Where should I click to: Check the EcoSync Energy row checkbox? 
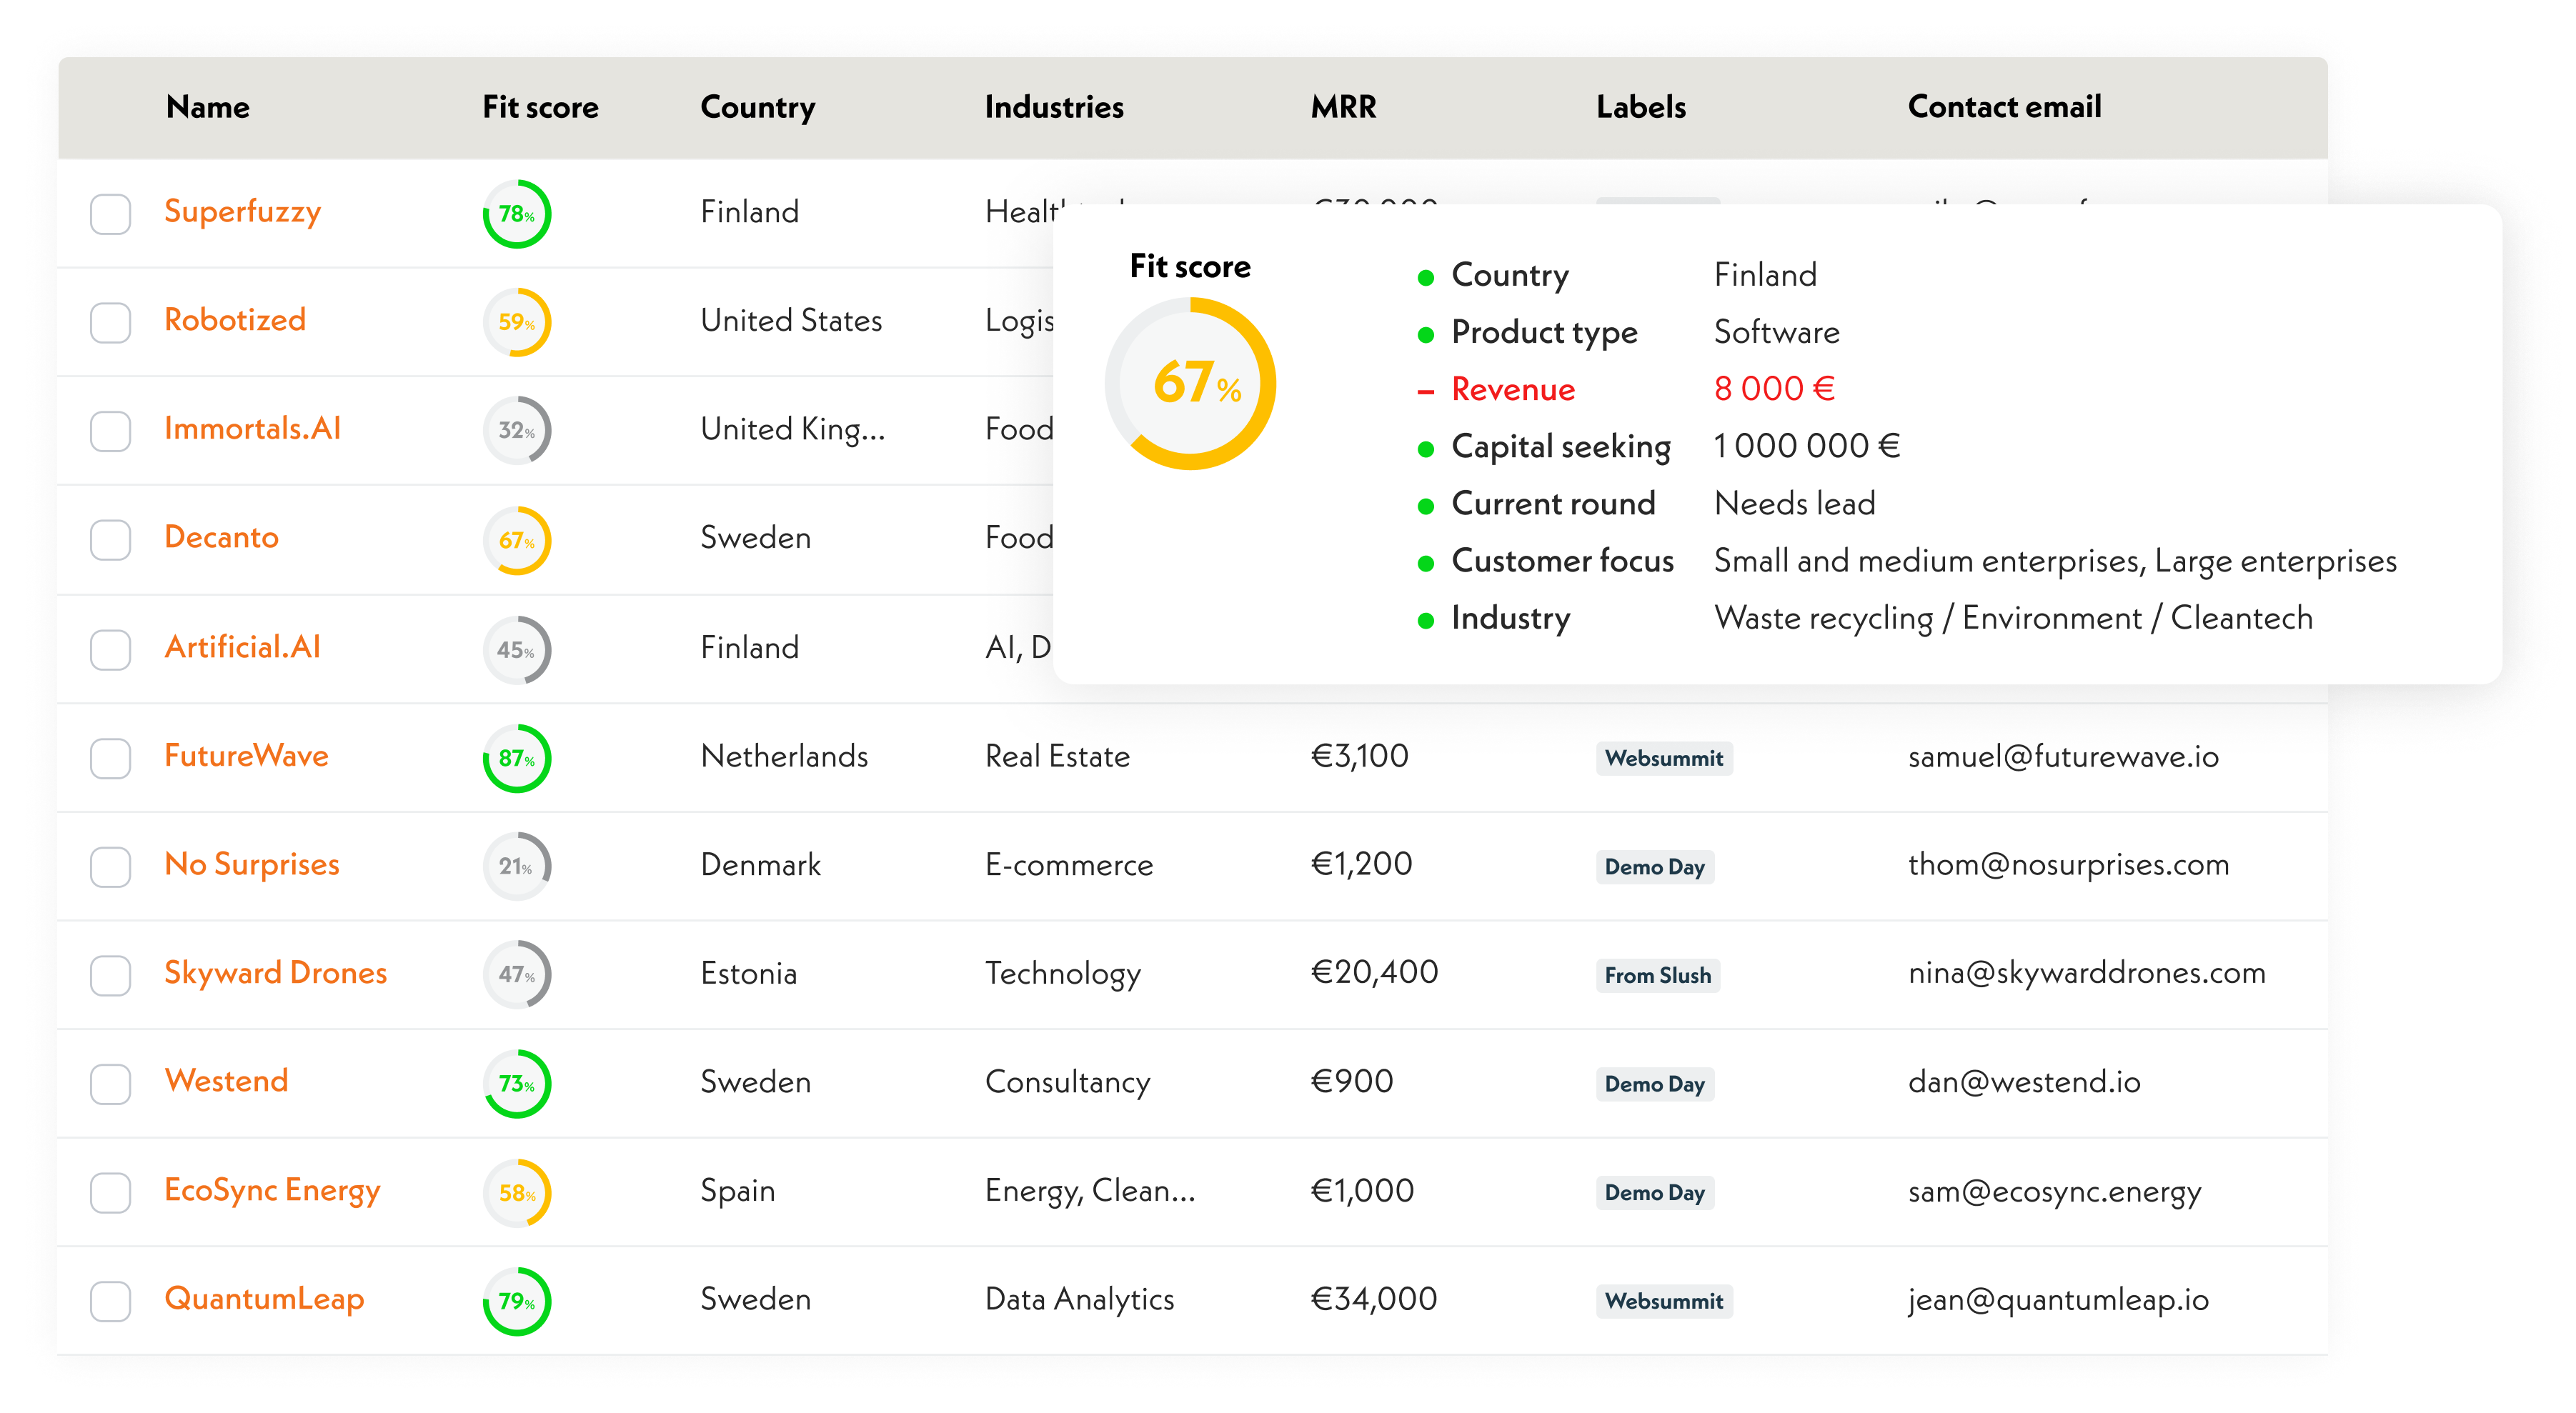pos(111,1192)
